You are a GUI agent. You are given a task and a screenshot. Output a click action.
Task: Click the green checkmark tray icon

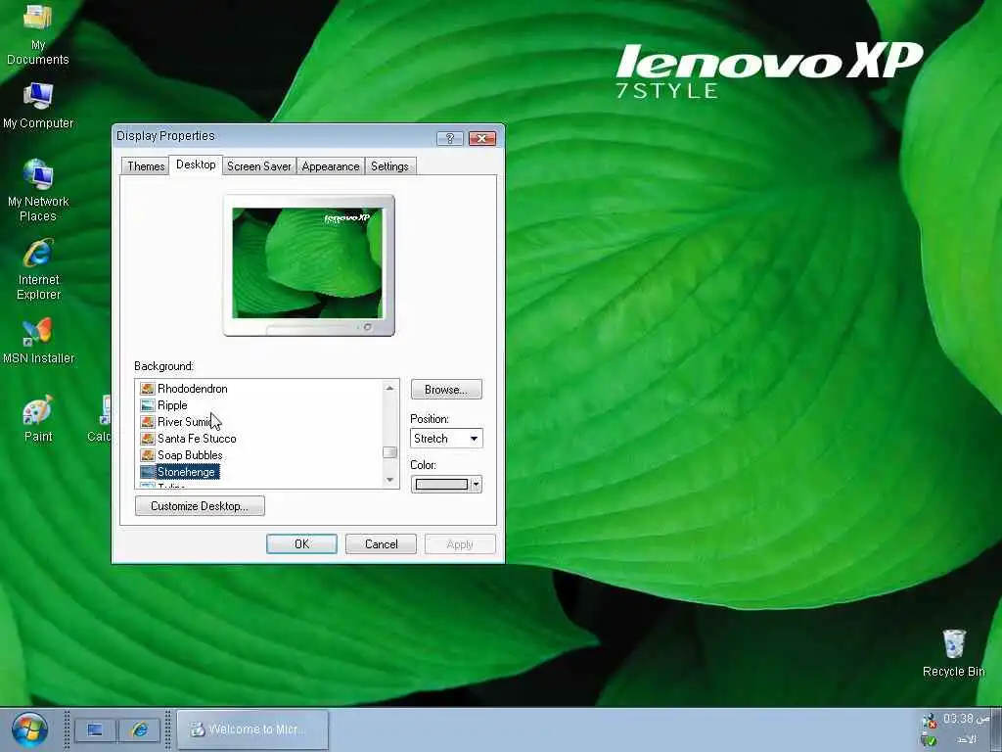click(x=929, y=739)
